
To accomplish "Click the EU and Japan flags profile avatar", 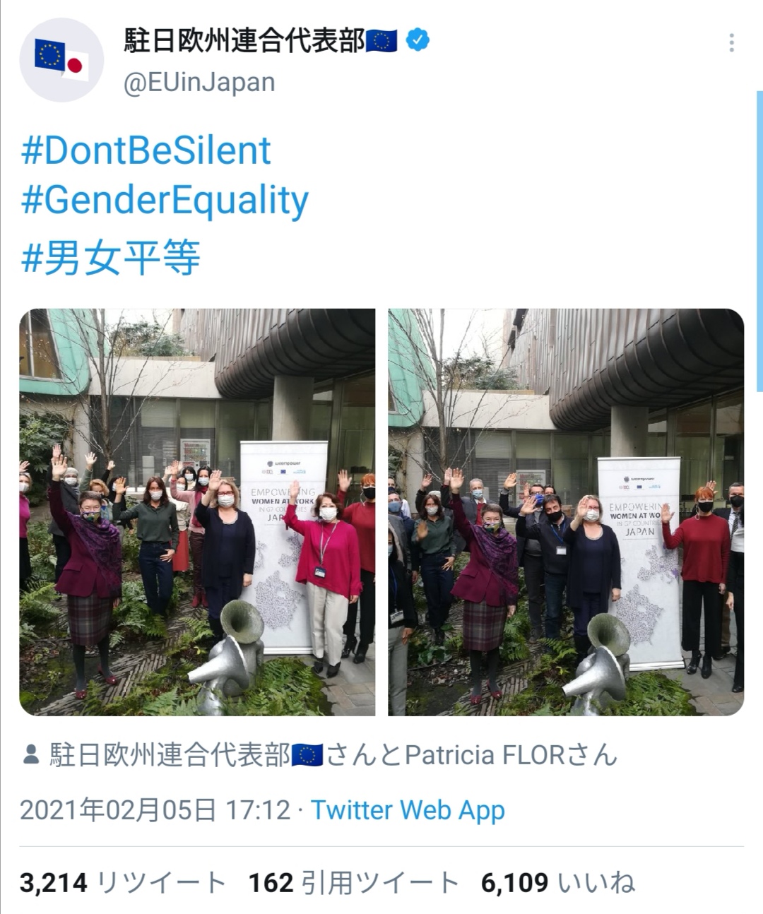I will click(x=61, y=60).
